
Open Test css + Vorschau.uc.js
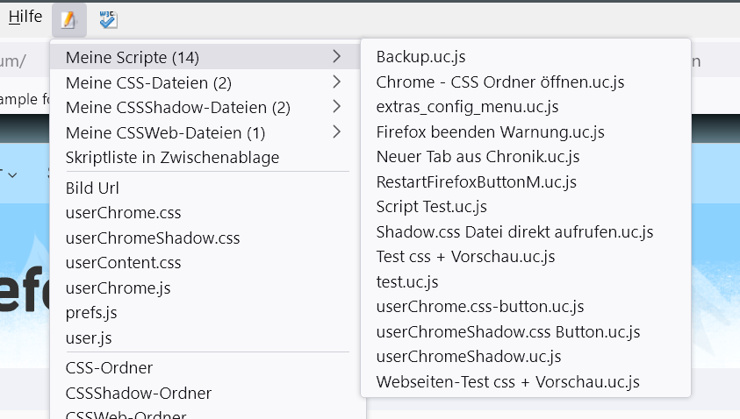[x=465, y=257]
